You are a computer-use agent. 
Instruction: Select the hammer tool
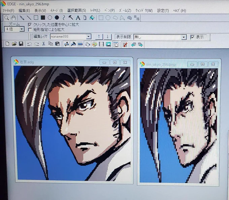click(x=71, y=18)
